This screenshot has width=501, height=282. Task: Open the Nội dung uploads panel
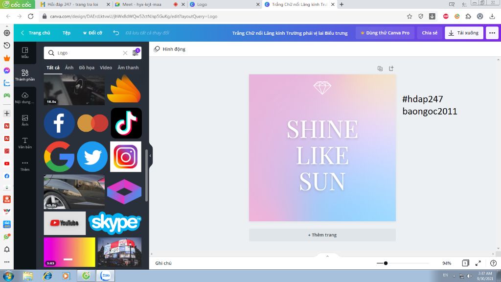(x=25, y=98)
